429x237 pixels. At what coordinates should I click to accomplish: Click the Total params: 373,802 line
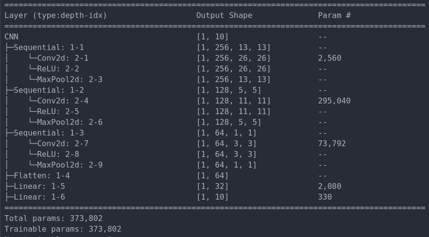click(x=53, y=219)
